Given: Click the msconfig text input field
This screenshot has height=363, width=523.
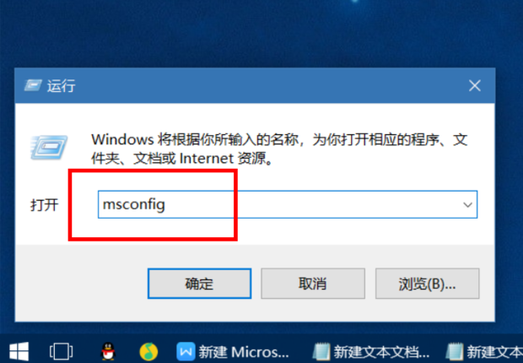Looking at the screenshot, I should click(288, 204).
